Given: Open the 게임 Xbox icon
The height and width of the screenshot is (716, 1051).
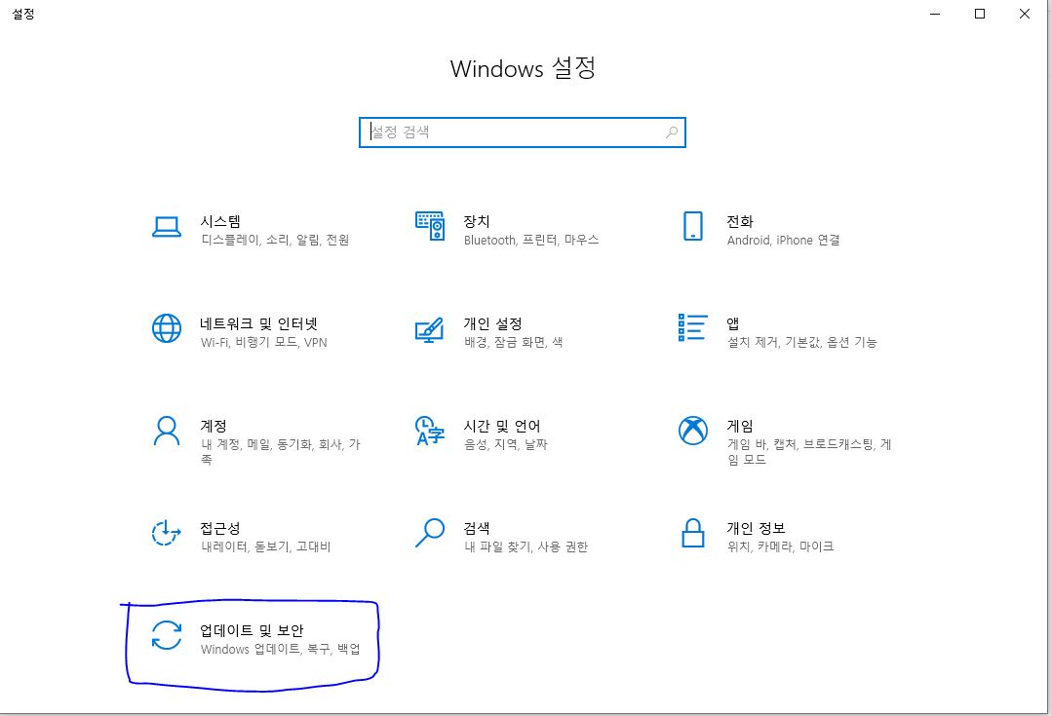Looking at the screenshot, I should (693, 431).
